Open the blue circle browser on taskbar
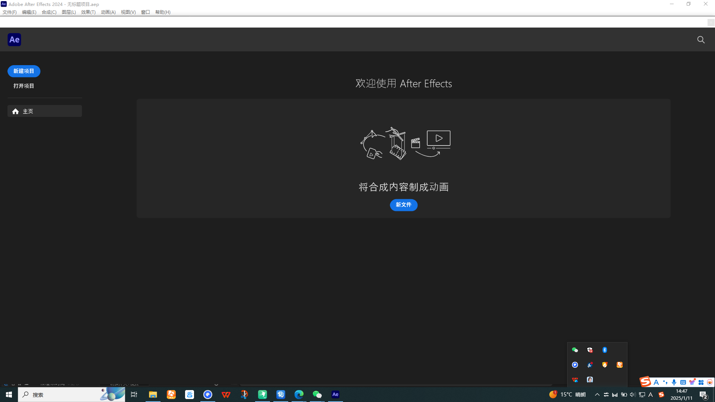The image size is (715, 402). click(208, 395)
